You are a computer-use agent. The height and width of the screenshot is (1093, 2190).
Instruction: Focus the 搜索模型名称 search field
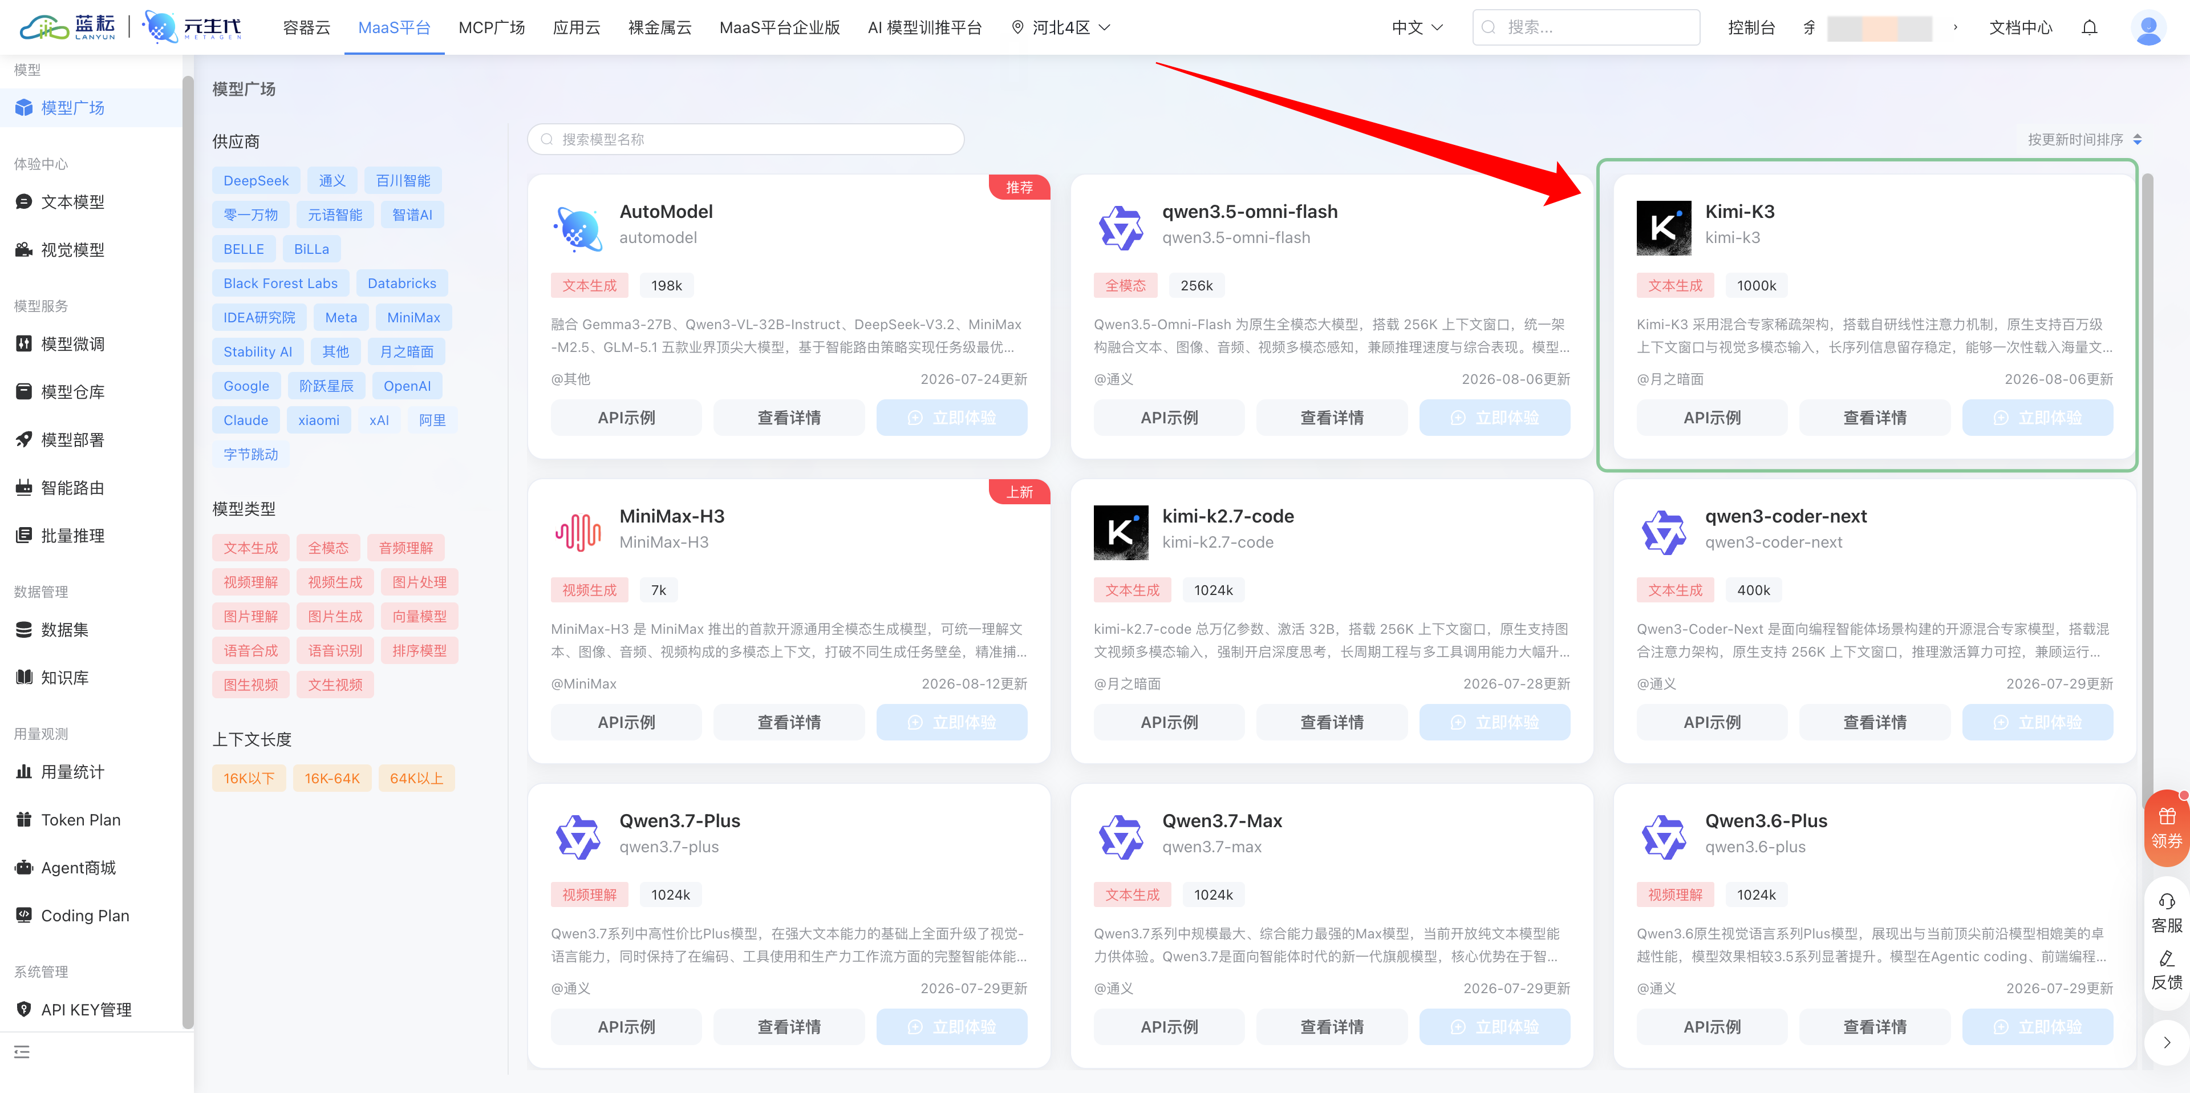pyautogui.click(x=745, y=140)
